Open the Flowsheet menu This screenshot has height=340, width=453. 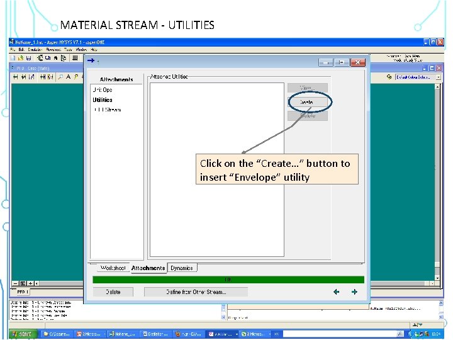[53, 50]
